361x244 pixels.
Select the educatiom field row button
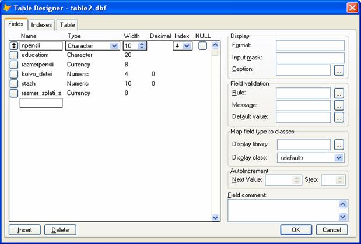(x=14, y=55)
